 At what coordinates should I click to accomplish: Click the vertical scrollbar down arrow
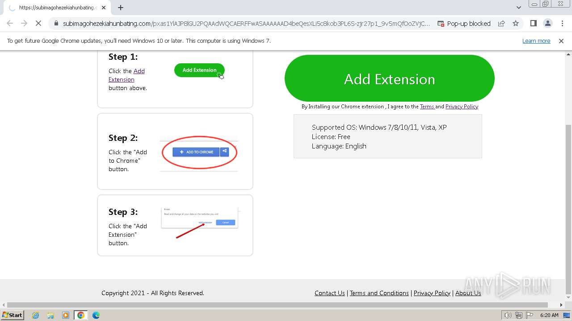tap(568, 299)
